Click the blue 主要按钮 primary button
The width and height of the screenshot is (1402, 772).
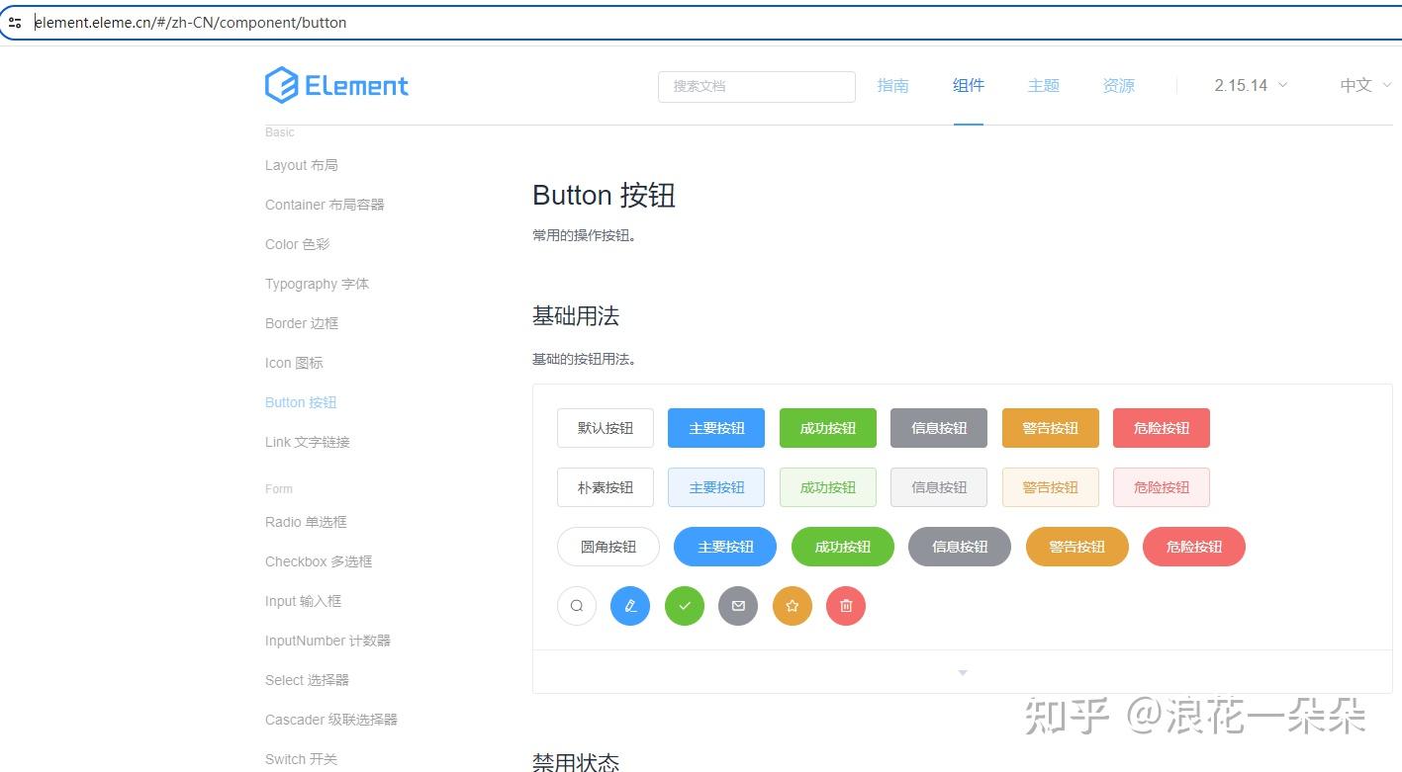pyautogui.click(x=715, y=427)
